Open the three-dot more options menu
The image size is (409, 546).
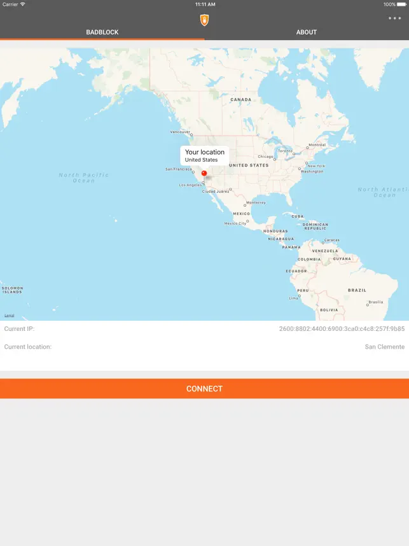click(x=395, y=18)
